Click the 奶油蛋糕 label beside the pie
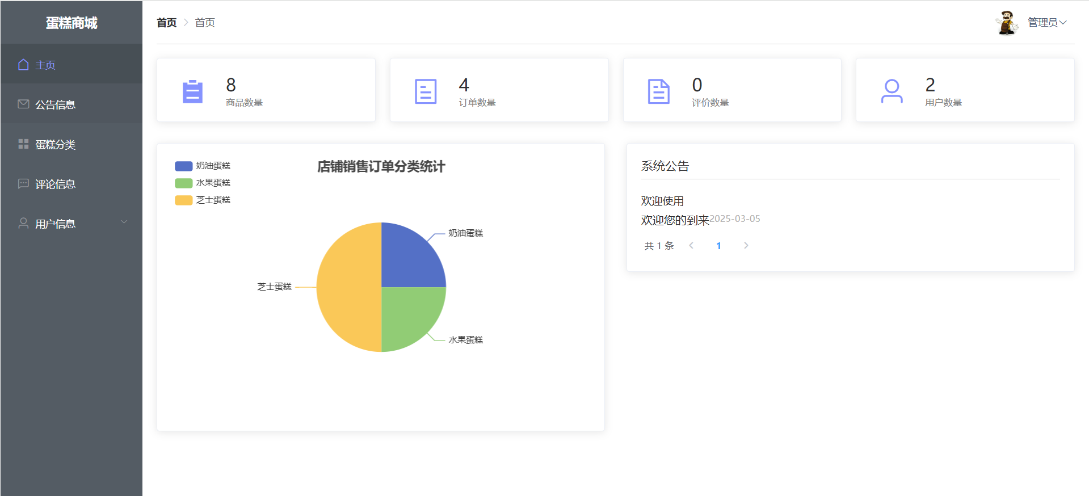This screenshot has width=1089, height=496. click(465, 233)
